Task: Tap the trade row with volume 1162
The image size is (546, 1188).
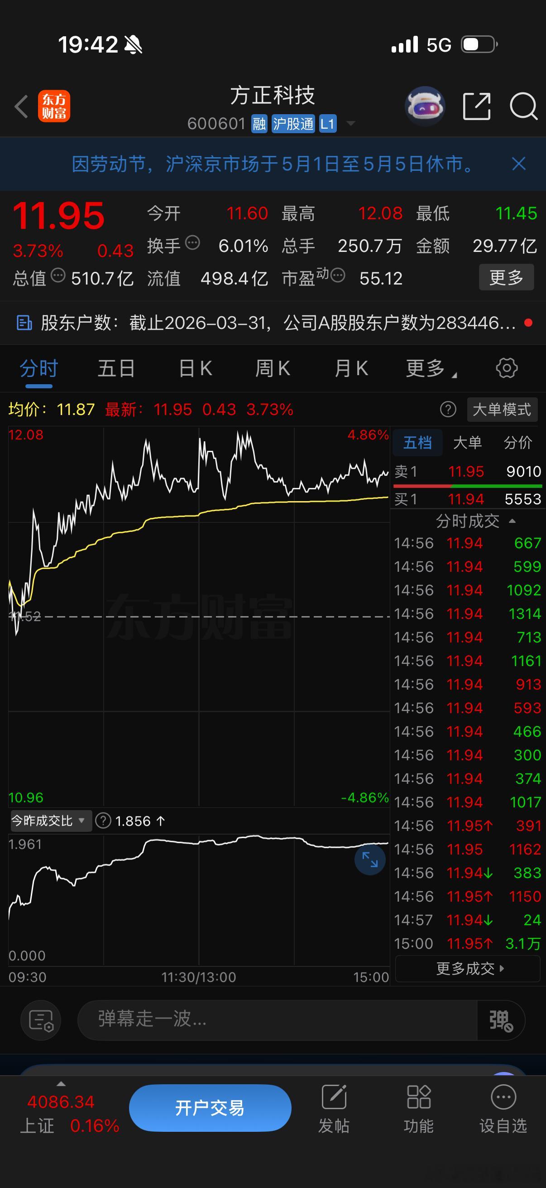Action: coord(468,850)
